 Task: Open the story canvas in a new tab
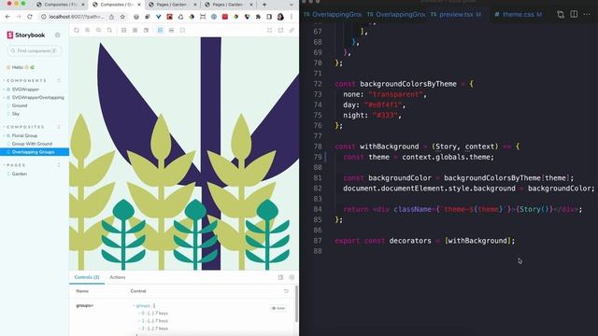280,30
